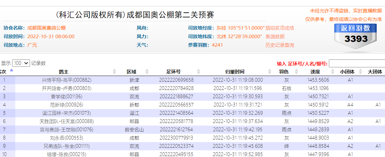Open the 集鸽数据 link
Image resolution: width=385 pixels, height=157 pixels.
pyautogui.click(x=275, y=37)
